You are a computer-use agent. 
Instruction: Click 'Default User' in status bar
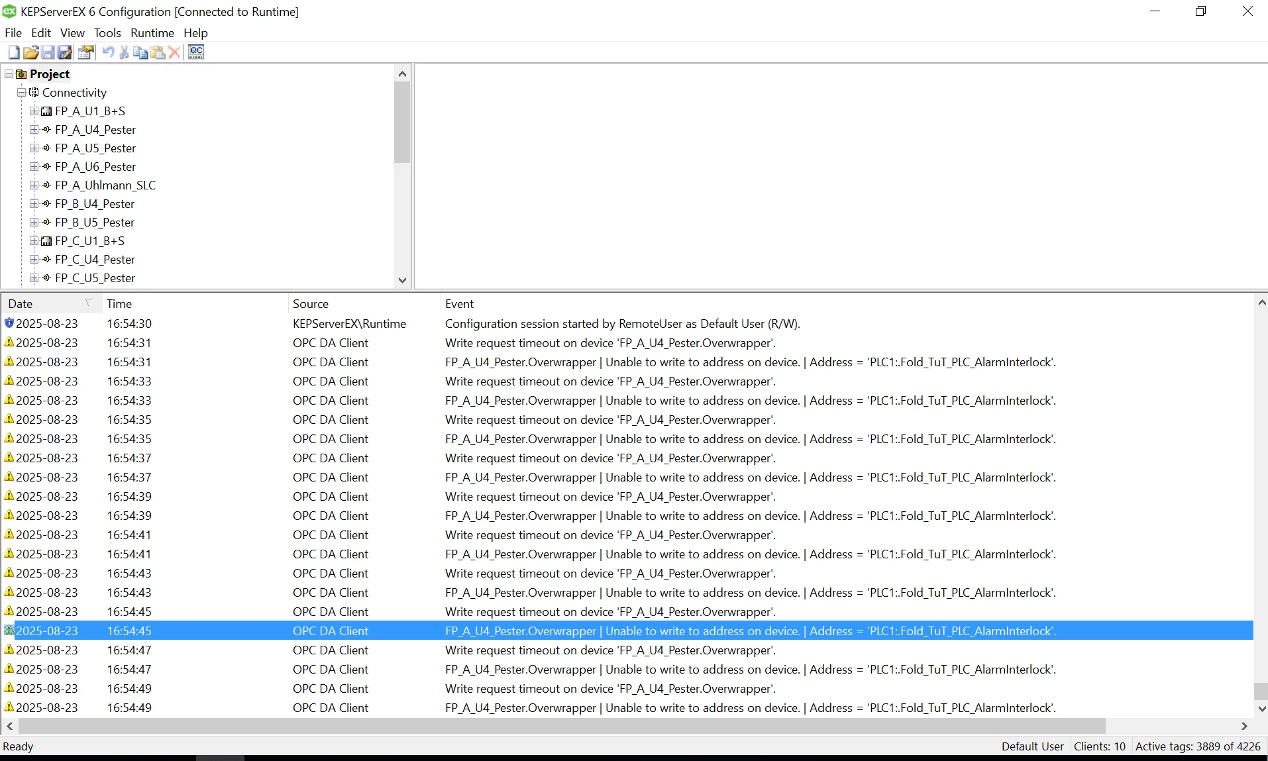pos(1032,746)
